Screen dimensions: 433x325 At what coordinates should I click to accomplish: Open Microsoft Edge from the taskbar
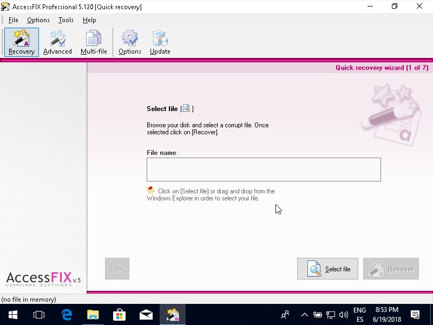(67, 314)
